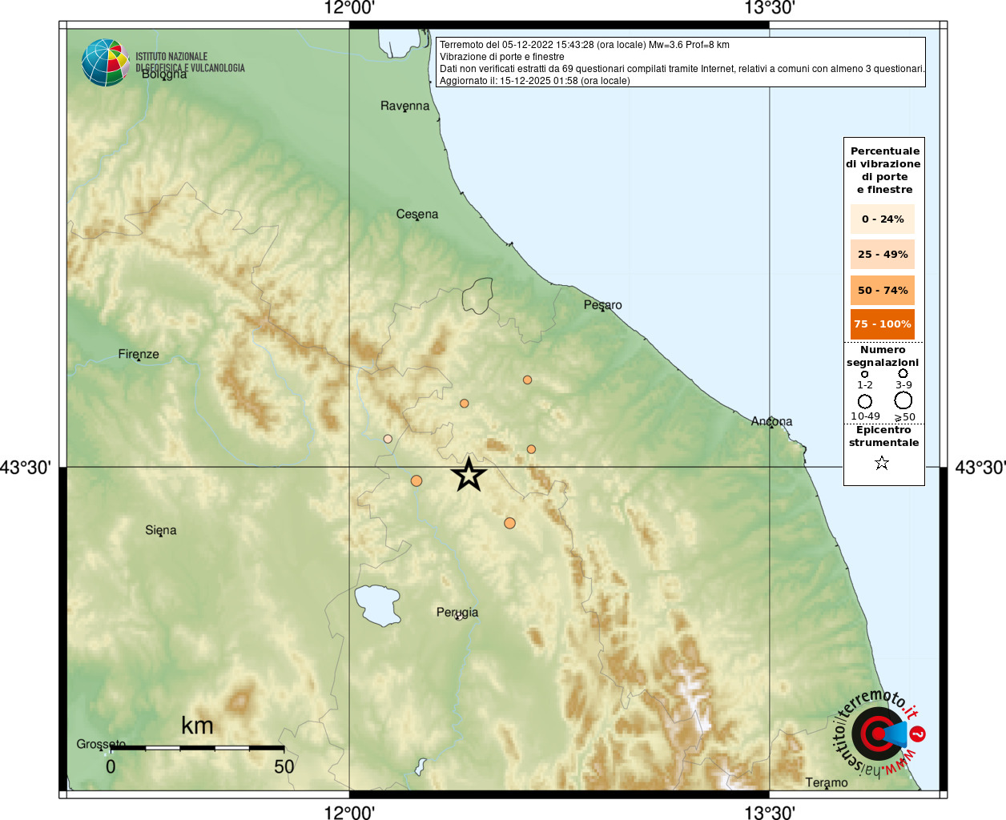The height and width of the screenshot is (820, 1006).
Task: Click the Teramo city label
Action: (827, 782)
